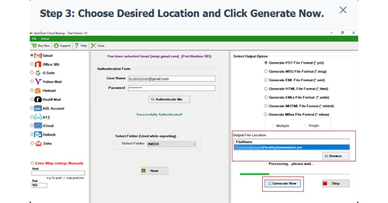The width and height of the screenshot is (388, 203).
Task: Click the Help question mark icon
Action: tap(77, 46)
